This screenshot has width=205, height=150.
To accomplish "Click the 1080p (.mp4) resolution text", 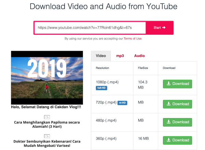I will (x=107, y=82).
